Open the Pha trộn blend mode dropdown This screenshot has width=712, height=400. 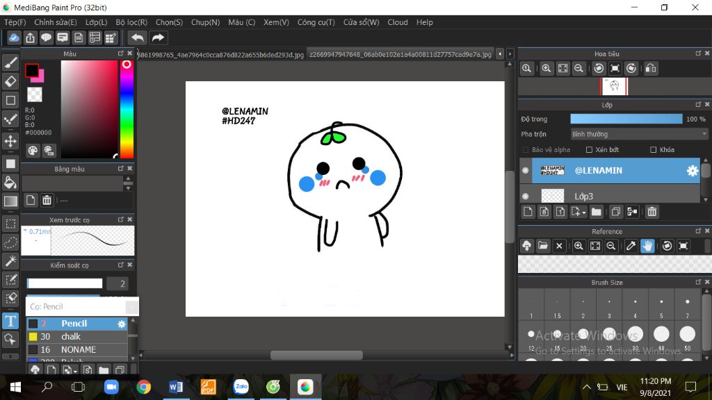tap(638, 134)
